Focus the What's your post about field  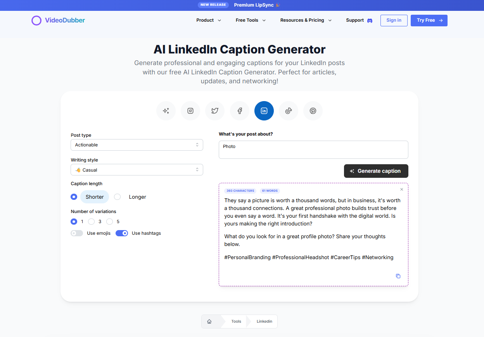[x=313, y=150]
